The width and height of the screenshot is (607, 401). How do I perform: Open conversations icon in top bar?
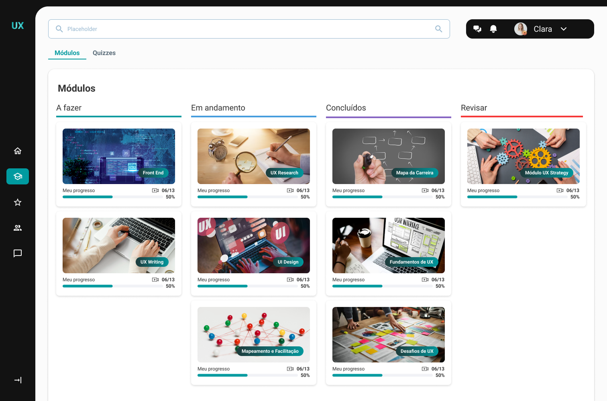(x=477, y=29)
